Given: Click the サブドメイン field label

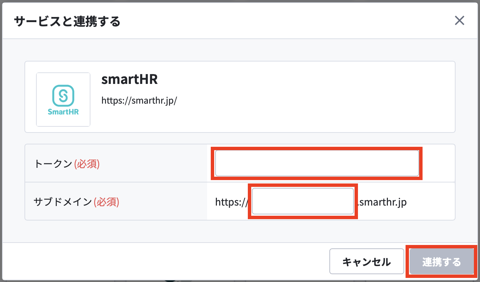Looking at the screenshot, I should click(x=63, y=202).
